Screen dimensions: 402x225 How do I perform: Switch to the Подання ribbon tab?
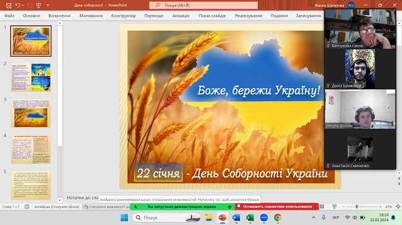tap(279, 15)
